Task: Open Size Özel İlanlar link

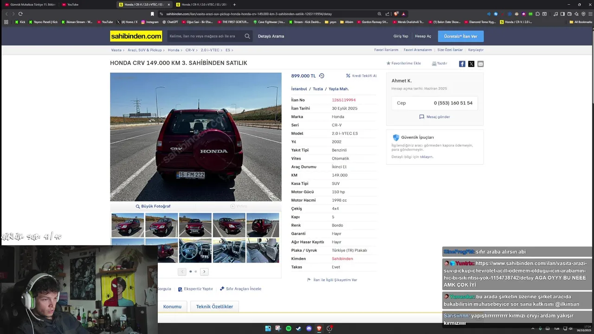Action: (450, 50)
